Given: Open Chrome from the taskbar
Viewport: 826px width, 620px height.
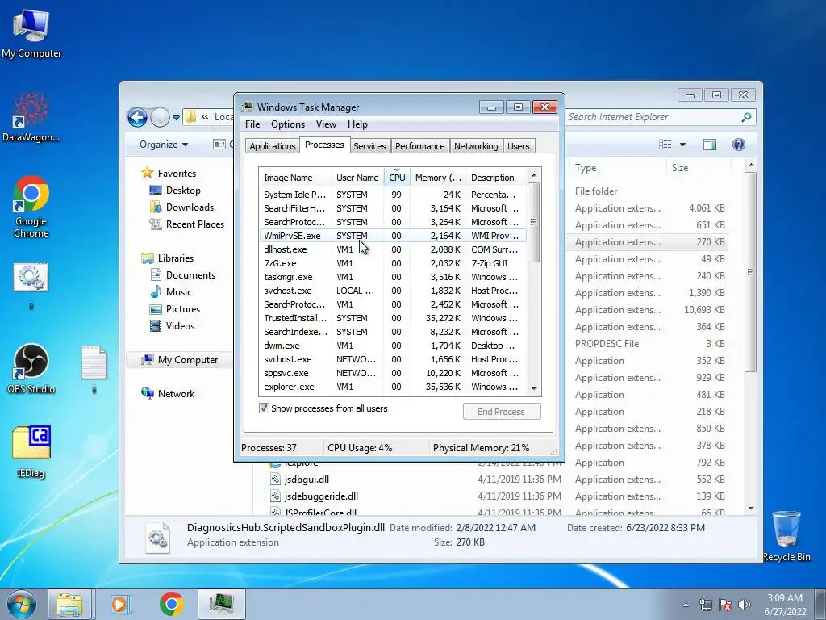Looking at the screenshot, I should [x=171, y=604].
